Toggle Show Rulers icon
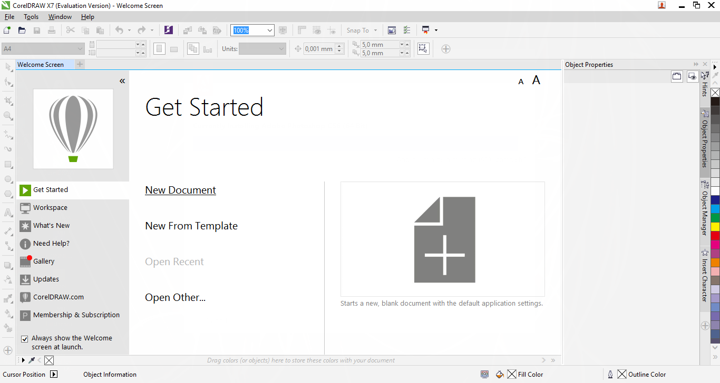 [x=302, y=30]
